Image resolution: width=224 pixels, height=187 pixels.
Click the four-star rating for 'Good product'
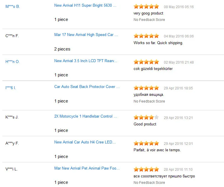point(146,117)
